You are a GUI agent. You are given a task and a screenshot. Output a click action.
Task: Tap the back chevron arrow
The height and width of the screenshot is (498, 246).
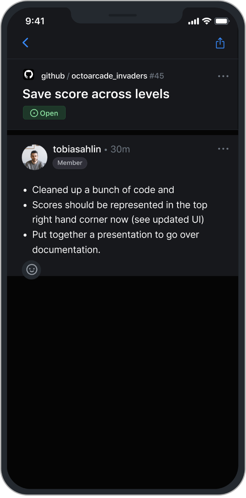tap(26, 43)
